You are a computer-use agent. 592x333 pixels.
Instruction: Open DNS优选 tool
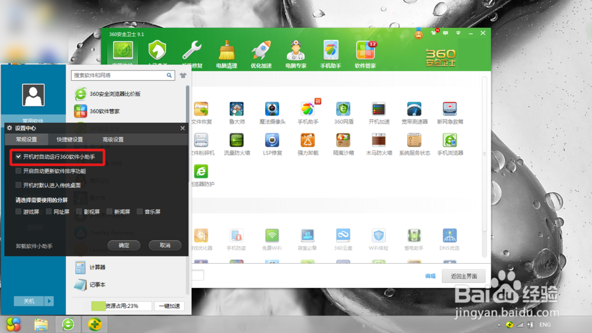pyautogui.click(x=450, y=239)
